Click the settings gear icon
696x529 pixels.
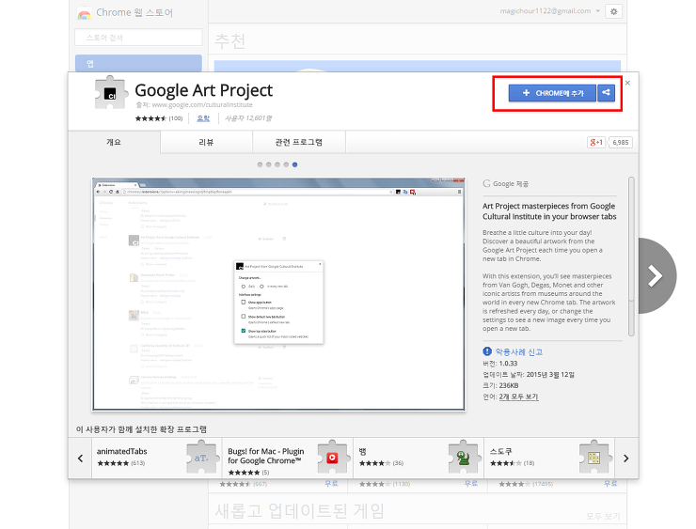pos(614,11)
